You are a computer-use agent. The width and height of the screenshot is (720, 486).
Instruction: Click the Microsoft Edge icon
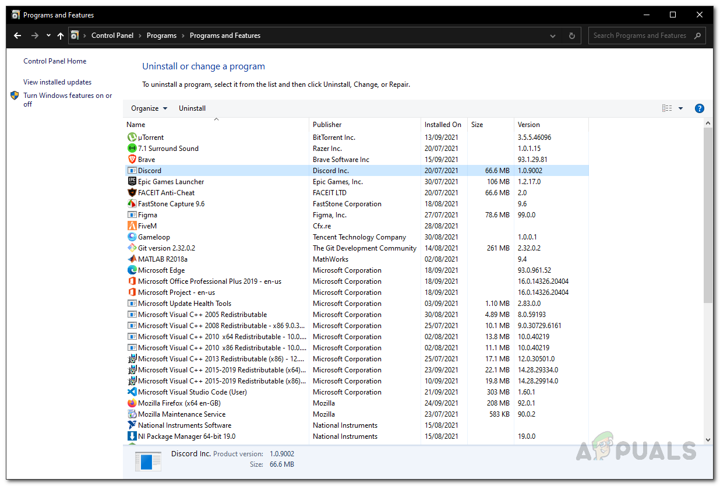[132, 270]
